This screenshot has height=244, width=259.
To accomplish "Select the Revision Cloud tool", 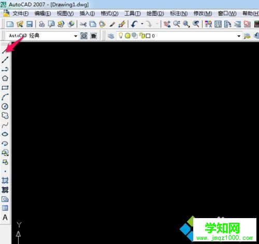I will point(5,116).
